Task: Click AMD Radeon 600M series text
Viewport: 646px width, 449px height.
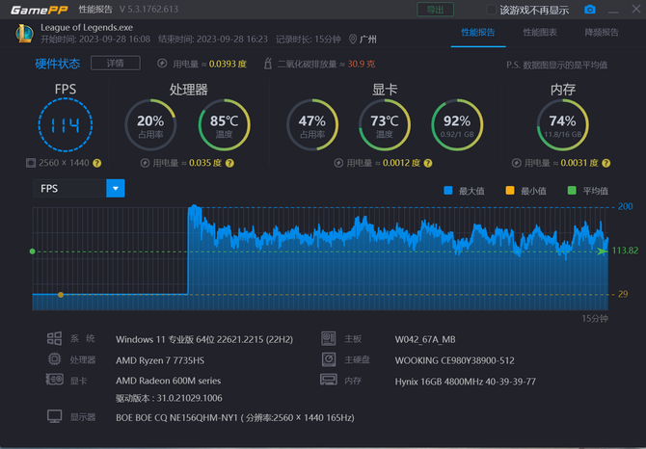Action: [x=168, y=381]
